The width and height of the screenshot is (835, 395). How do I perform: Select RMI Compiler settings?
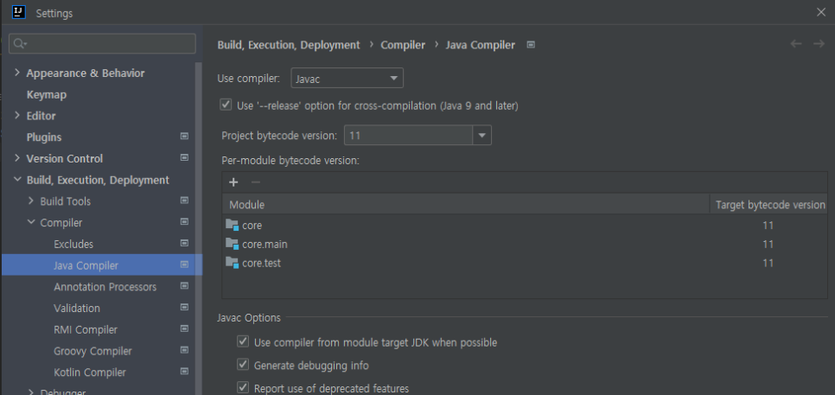86,330
